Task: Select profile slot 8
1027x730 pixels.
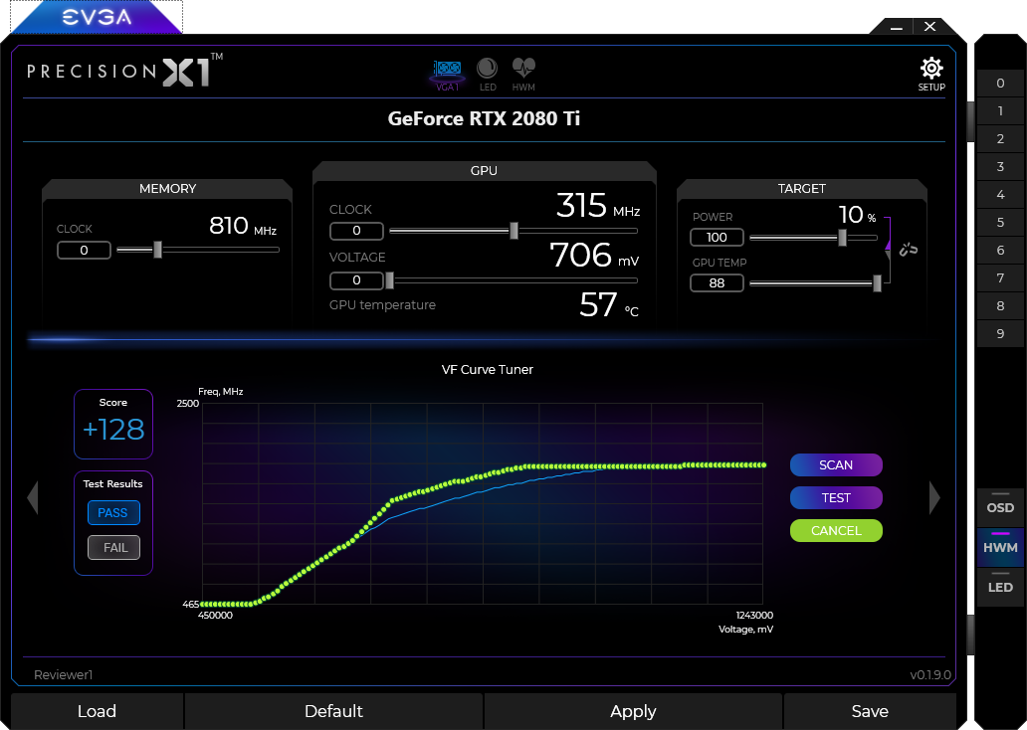Action: coord(1000,305)
